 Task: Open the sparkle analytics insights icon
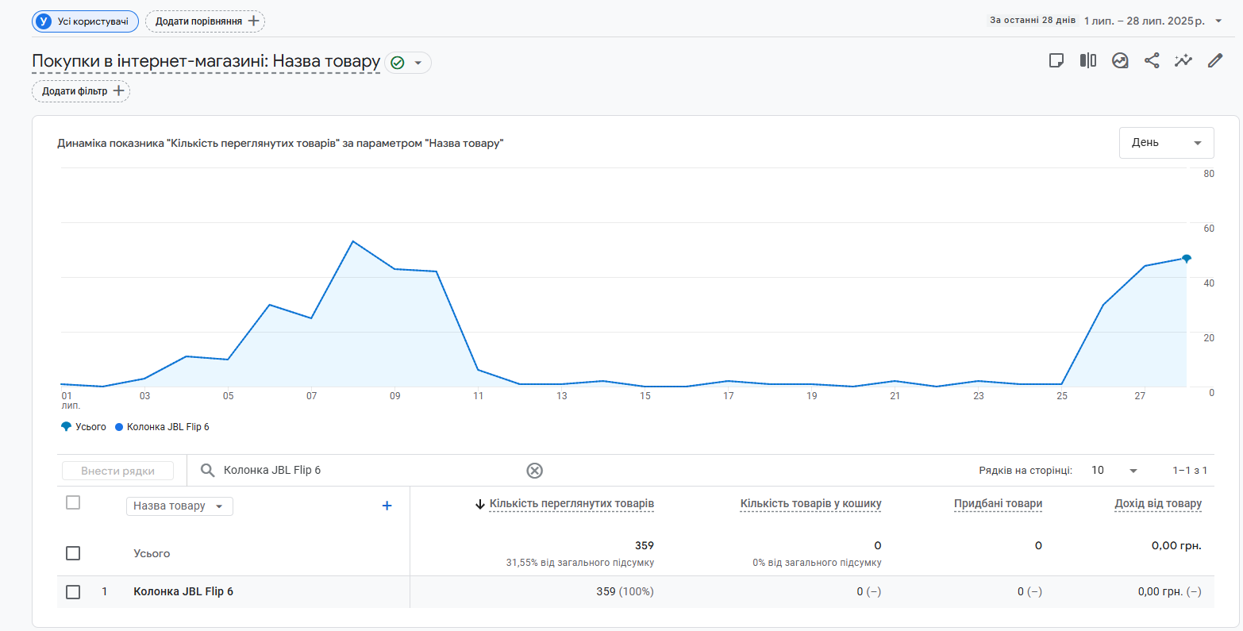click(x=1183, y=60)
